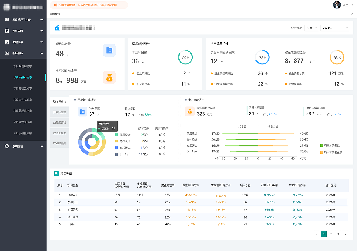Switch to 业务运营类 tab

click(x=60, y=122)
